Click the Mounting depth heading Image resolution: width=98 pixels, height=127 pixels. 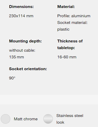pyautogui.click(x=25, y=41)
